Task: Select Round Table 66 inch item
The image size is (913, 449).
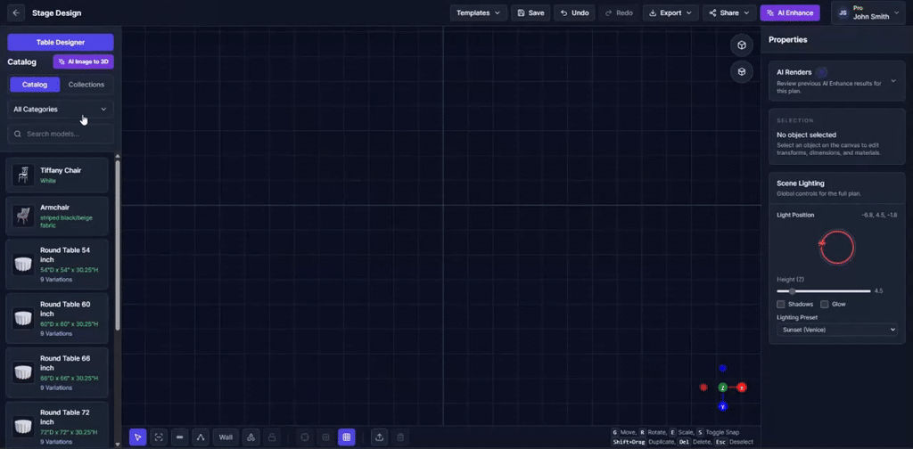Action: (57, 372)
